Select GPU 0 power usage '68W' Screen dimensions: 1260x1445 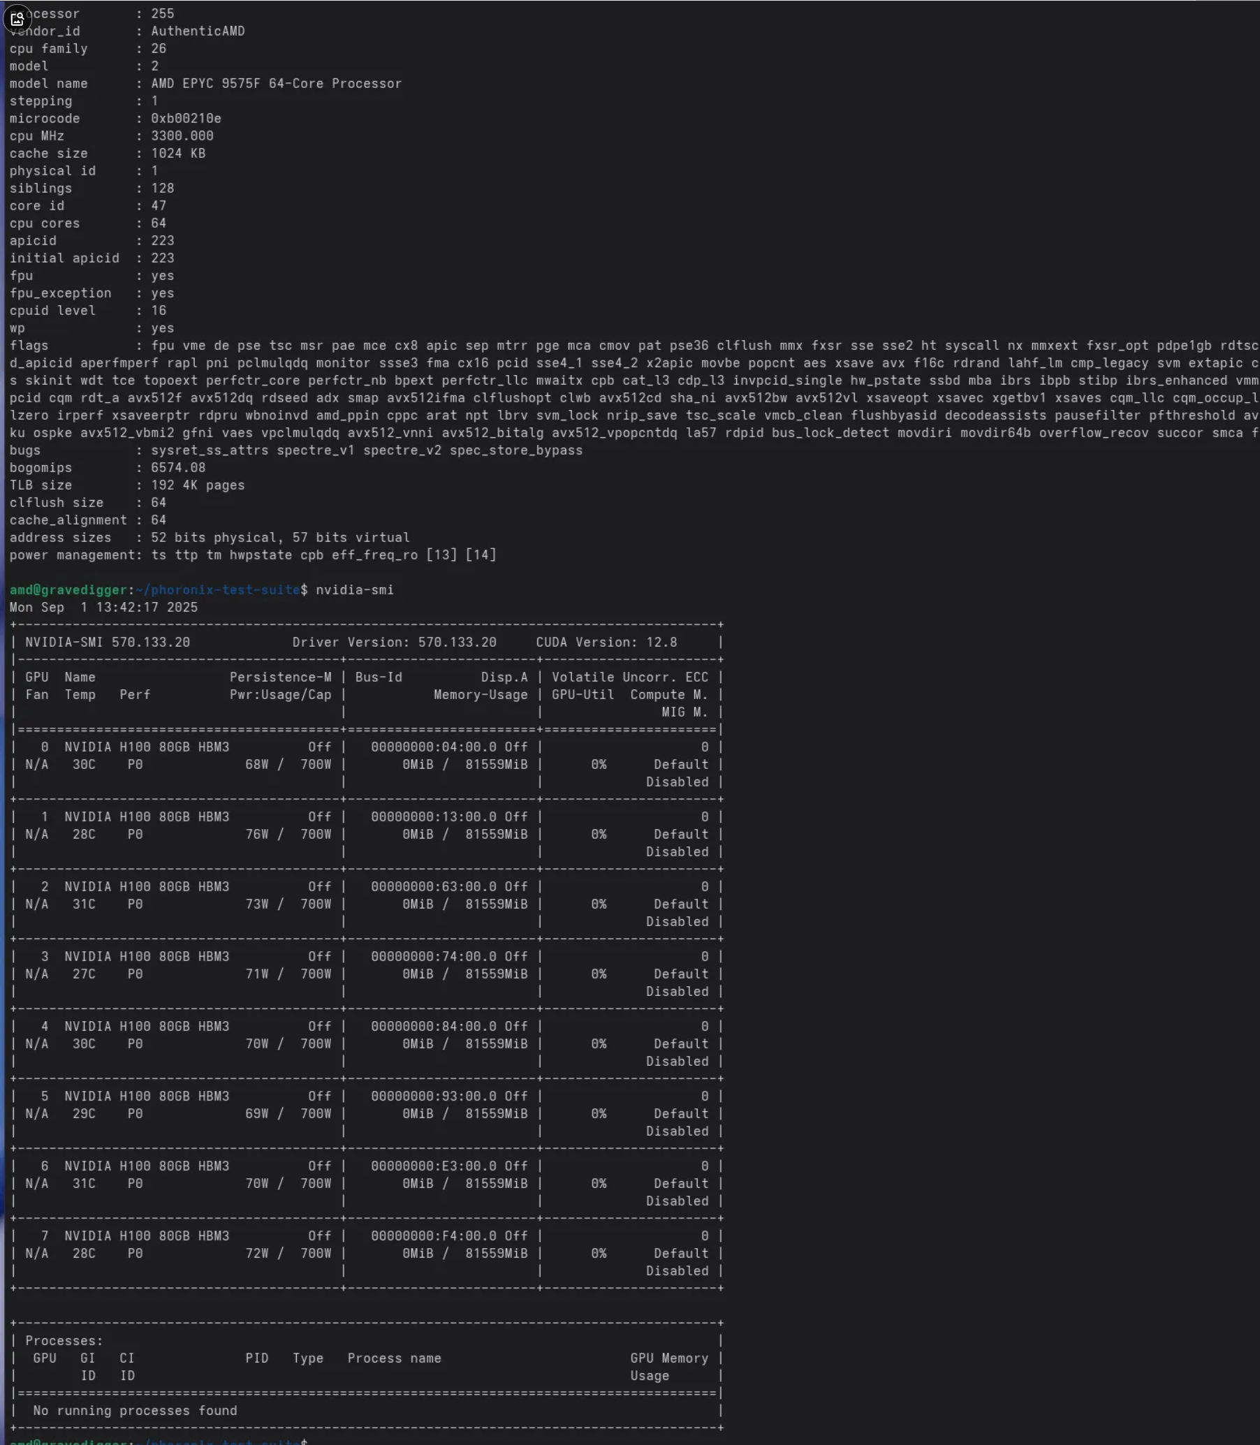point(256,764)
